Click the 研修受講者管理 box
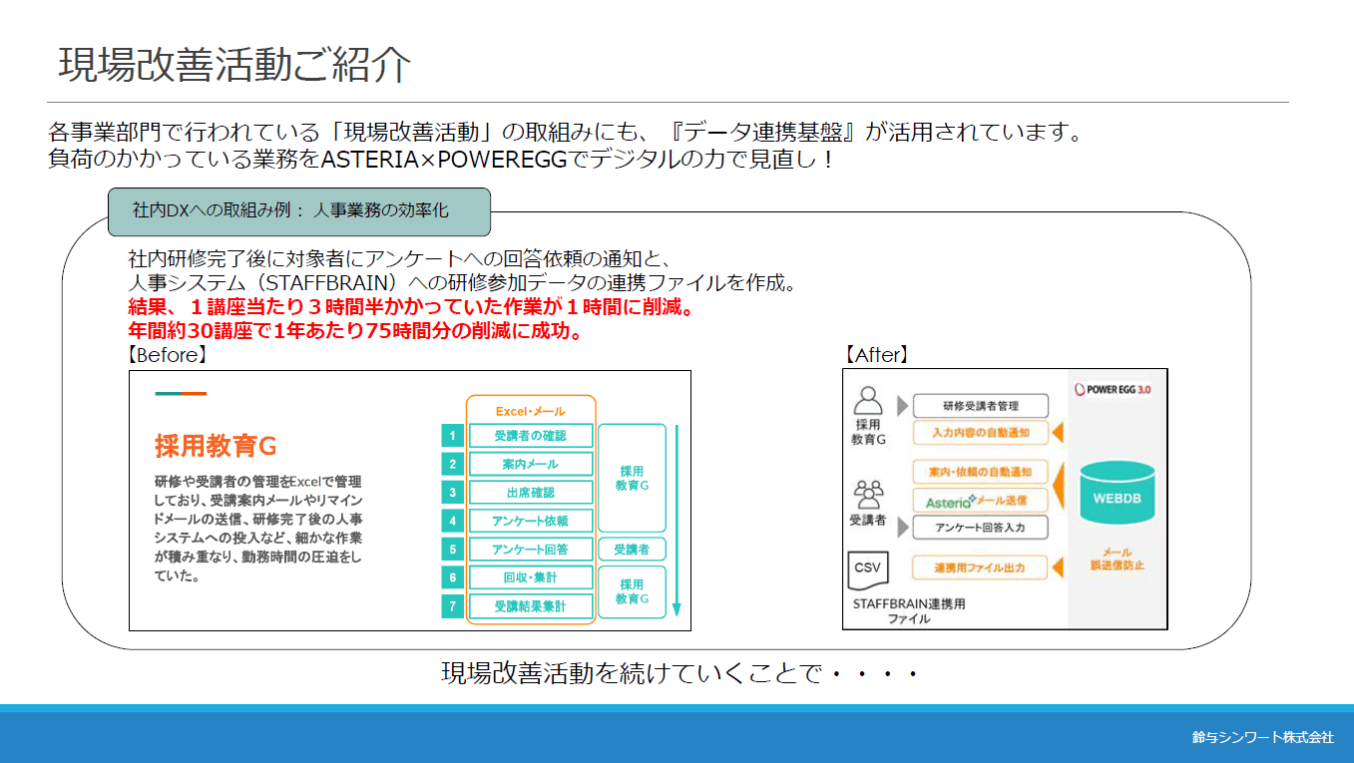 tap(980, 406)
